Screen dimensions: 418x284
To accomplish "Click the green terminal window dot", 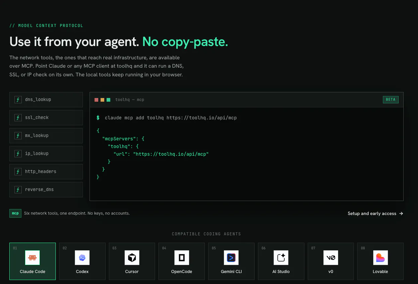I will (108, 100).
